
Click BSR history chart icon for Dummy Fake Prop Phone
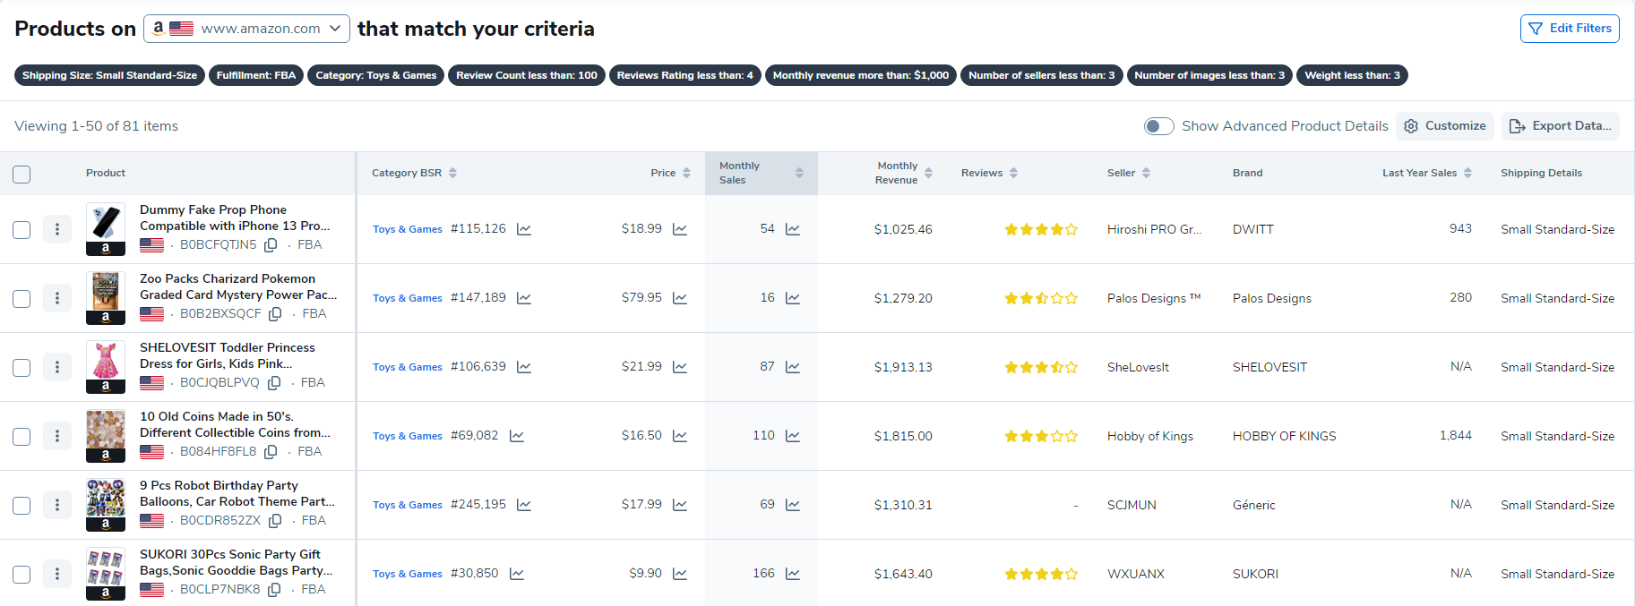[524, 229]
